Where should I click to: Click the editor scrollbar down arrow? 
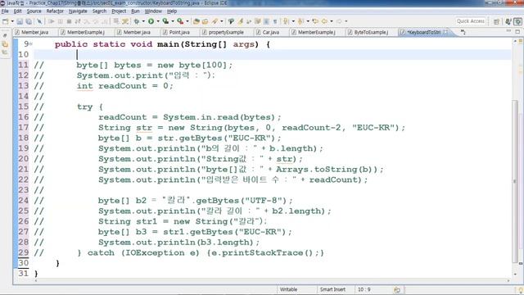[x=515, y=274]
